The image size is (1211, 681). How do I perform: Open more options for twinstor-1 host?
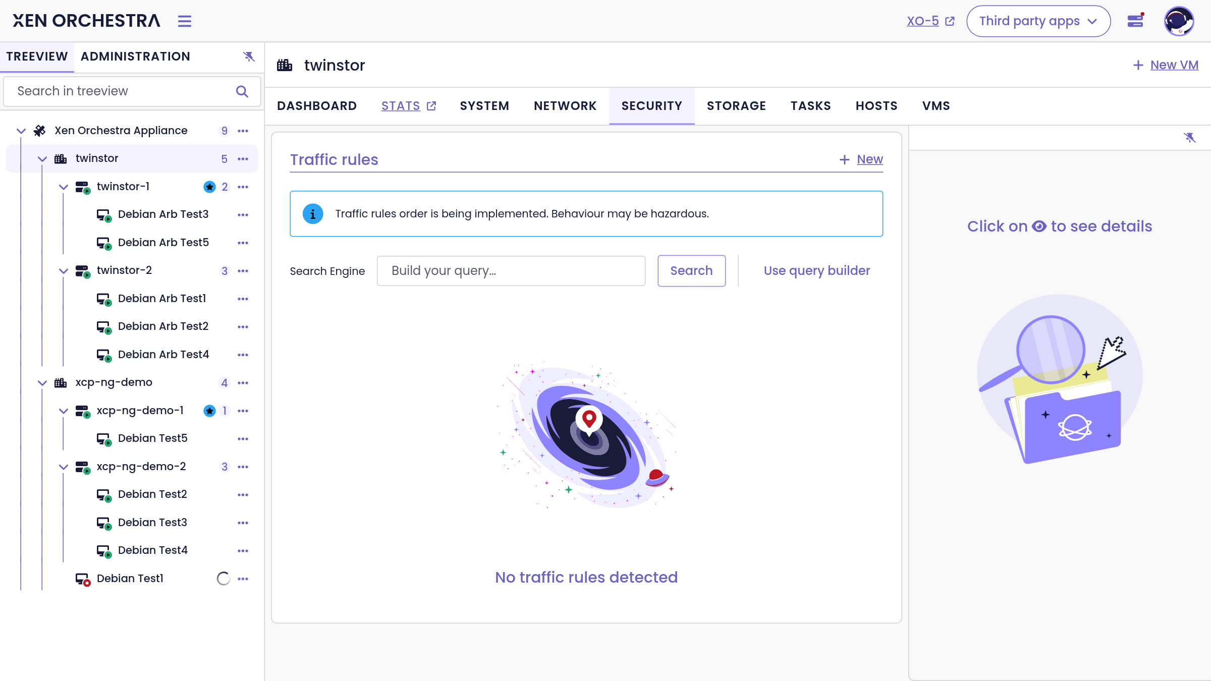tap(243, 187)
